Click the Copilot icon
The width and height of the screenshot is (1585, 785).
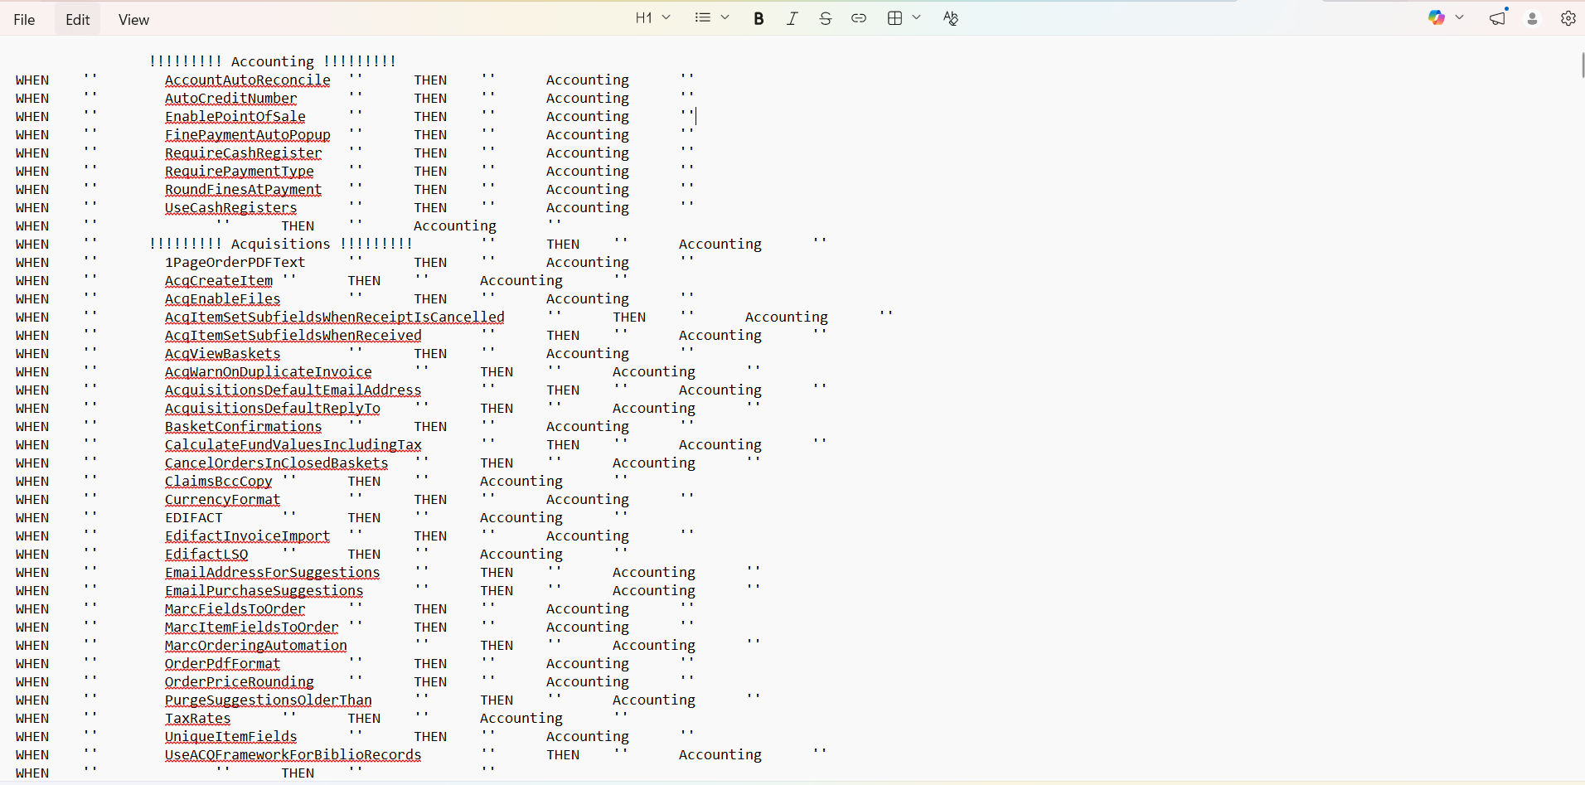1437,18
